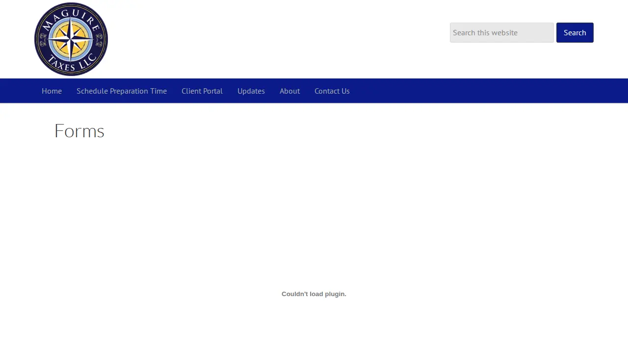Click the blue Search button
Screen dimensions: 628x353
[575, 32]
